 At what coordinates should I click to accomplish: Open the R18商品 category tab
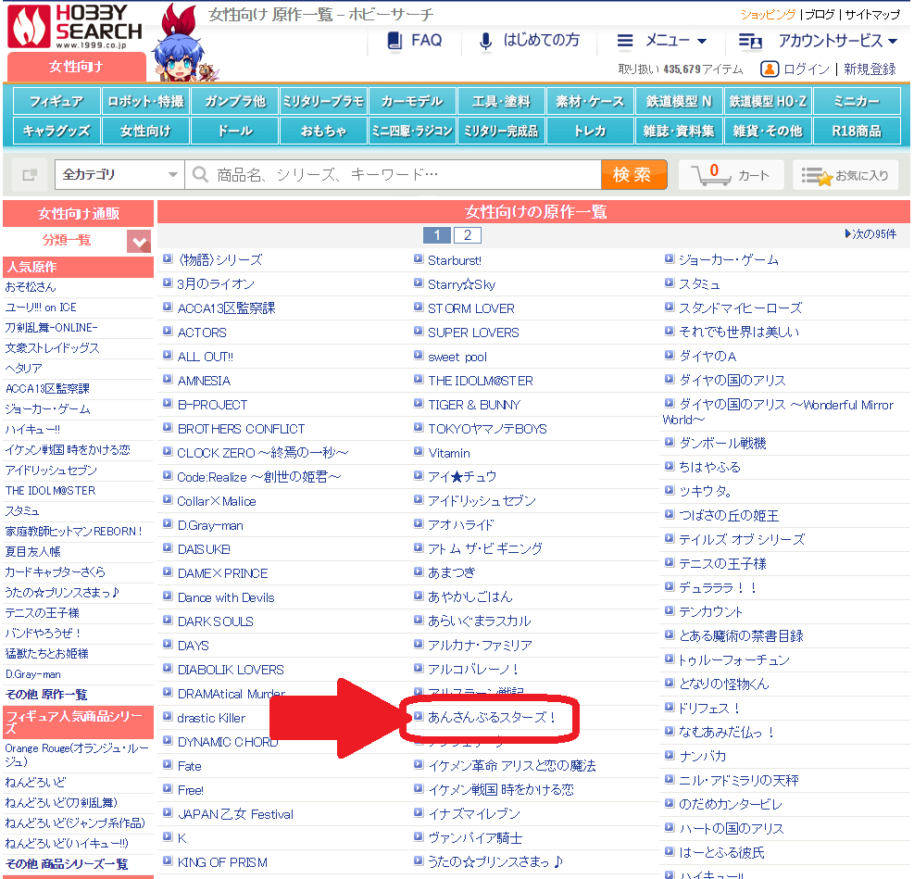click(x=857, y=131)
